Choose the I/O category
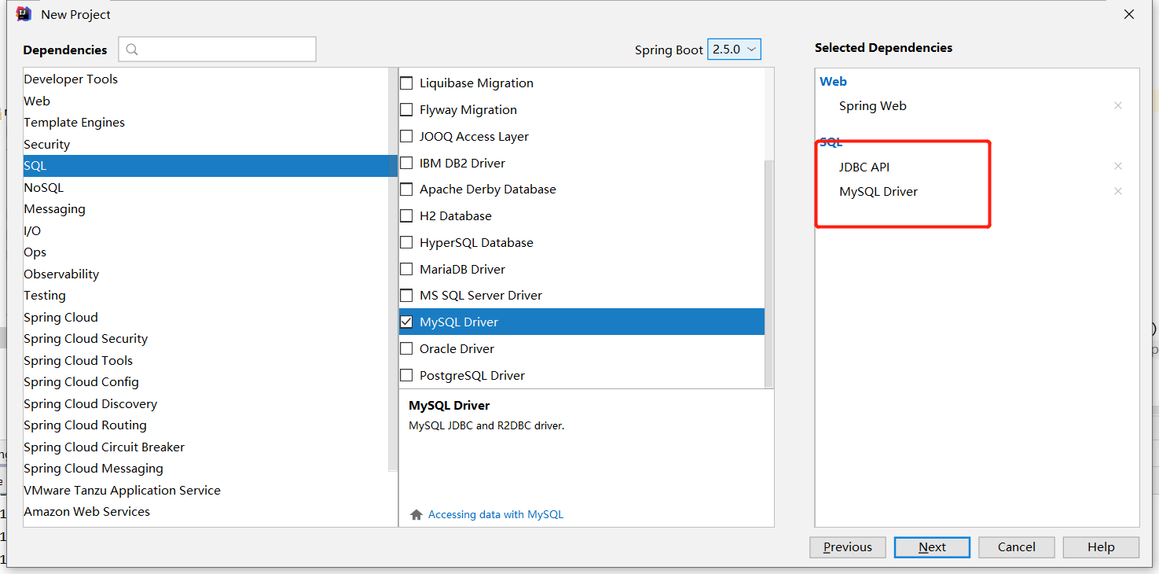Image resolution: width=1159 pixels, height=574 pixels. point(206,230)
